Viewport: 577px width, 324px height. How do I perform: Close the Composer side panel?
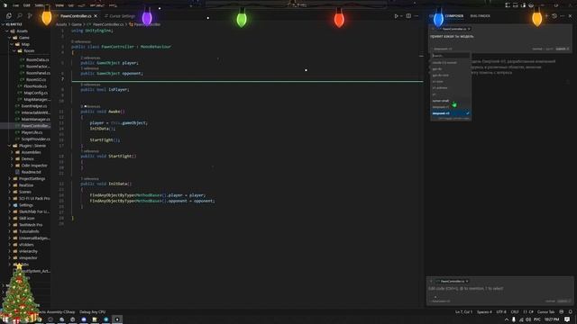[571, 16]
